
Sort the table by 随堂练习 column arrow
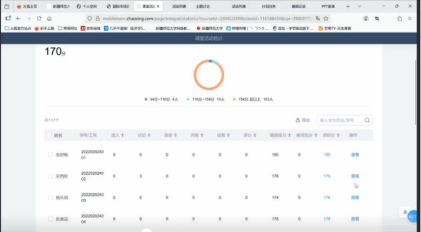[x=288, y=135]
